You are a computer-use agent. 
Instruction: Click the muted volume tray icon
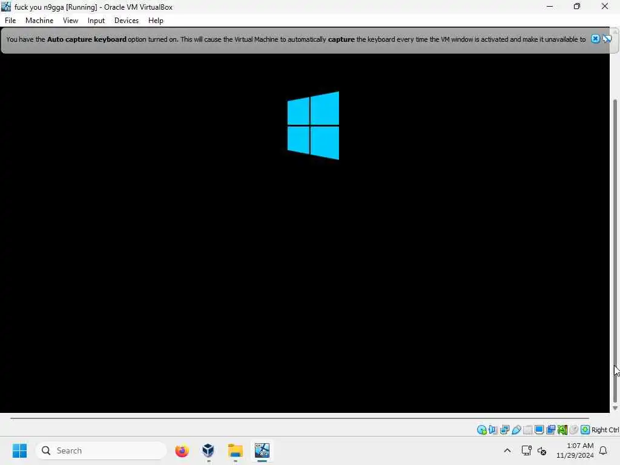click(542, 450)
